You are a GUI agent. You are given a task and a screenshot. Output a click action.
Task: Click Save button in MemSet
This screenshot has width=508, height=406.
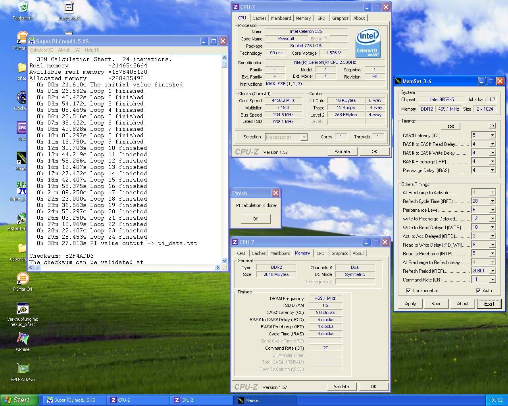point(436,304)
